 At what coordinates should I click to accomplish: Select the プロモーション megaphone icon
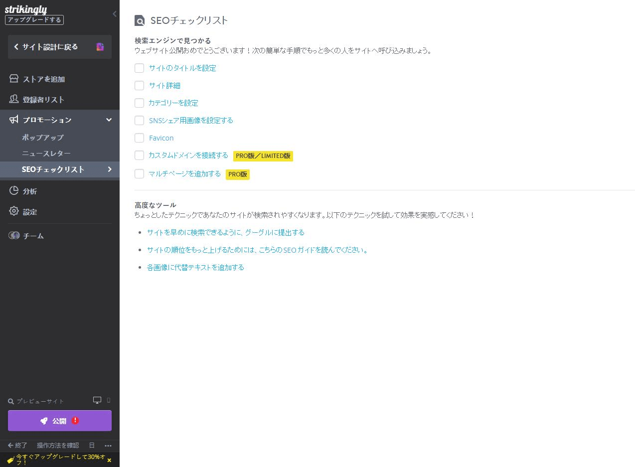point(14,120)
